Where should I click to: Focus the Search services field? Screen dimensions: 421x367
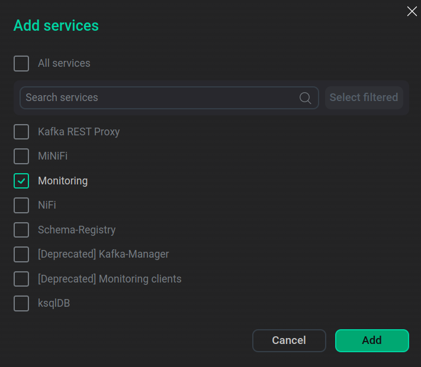[169, 98]
